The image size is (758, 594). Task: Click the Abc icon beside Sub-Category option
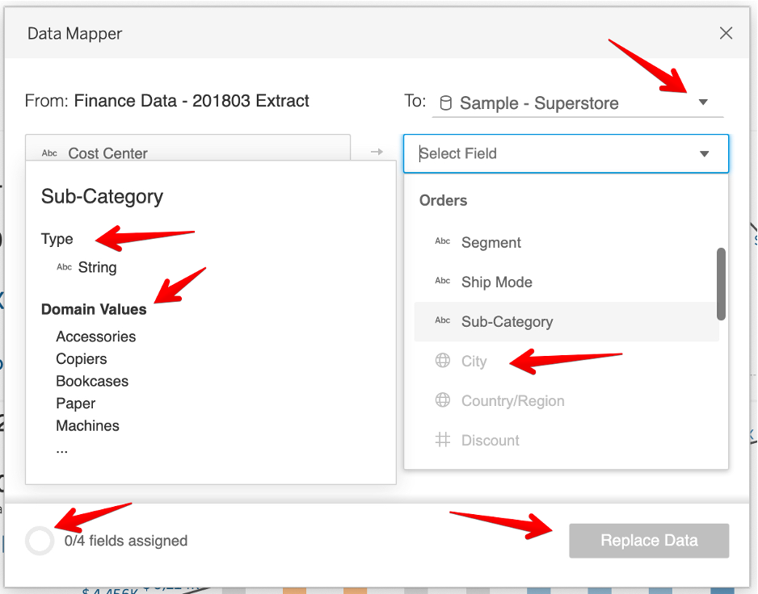click(442, 320)
